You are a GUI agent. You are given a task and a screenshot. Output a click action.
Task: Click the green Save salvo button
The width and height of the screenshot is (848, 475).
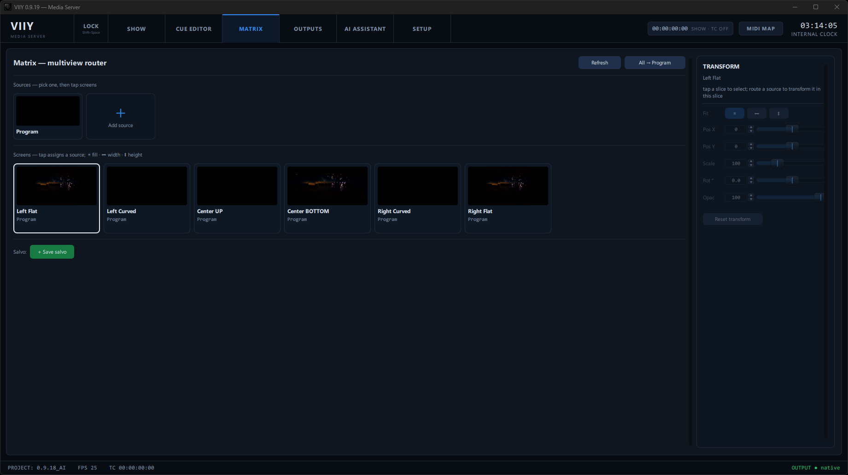(x=52, y=252)
